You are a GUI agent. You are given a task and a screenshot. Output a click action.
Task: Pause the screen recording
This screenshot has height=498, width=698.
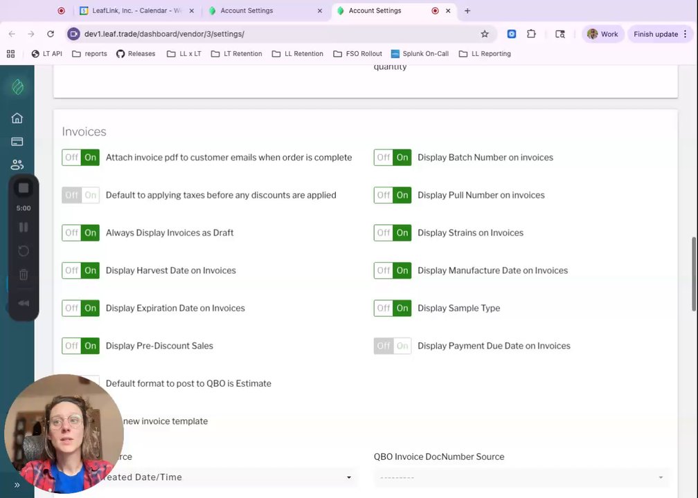coord(23,227)
